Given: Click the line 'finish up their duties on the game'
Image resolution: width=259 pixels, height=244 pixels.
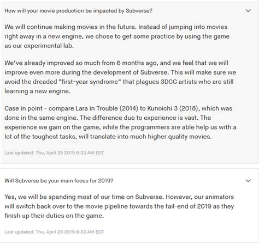Looking at the screenshot, I should pos(54,216).
